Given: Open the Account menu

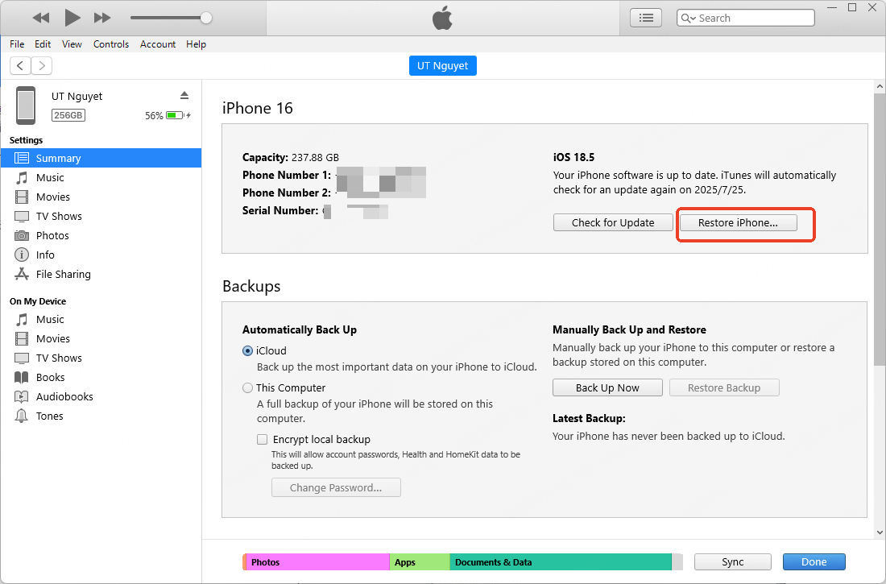Looking at the screenshot, I should tap(158, 44).
